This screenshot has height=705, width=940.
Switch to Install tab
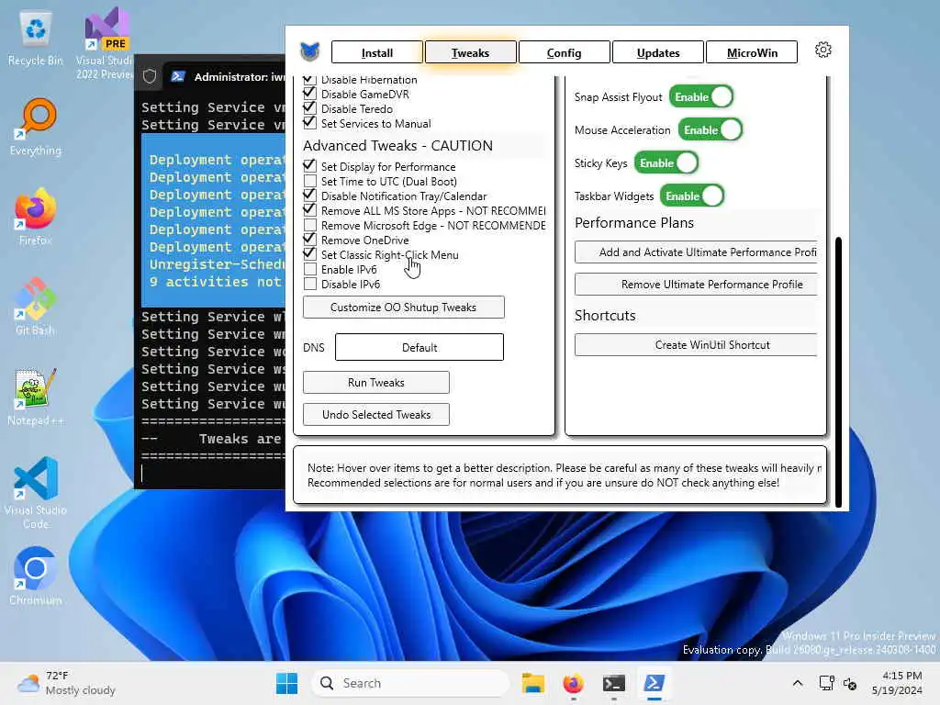pos(377,52)
